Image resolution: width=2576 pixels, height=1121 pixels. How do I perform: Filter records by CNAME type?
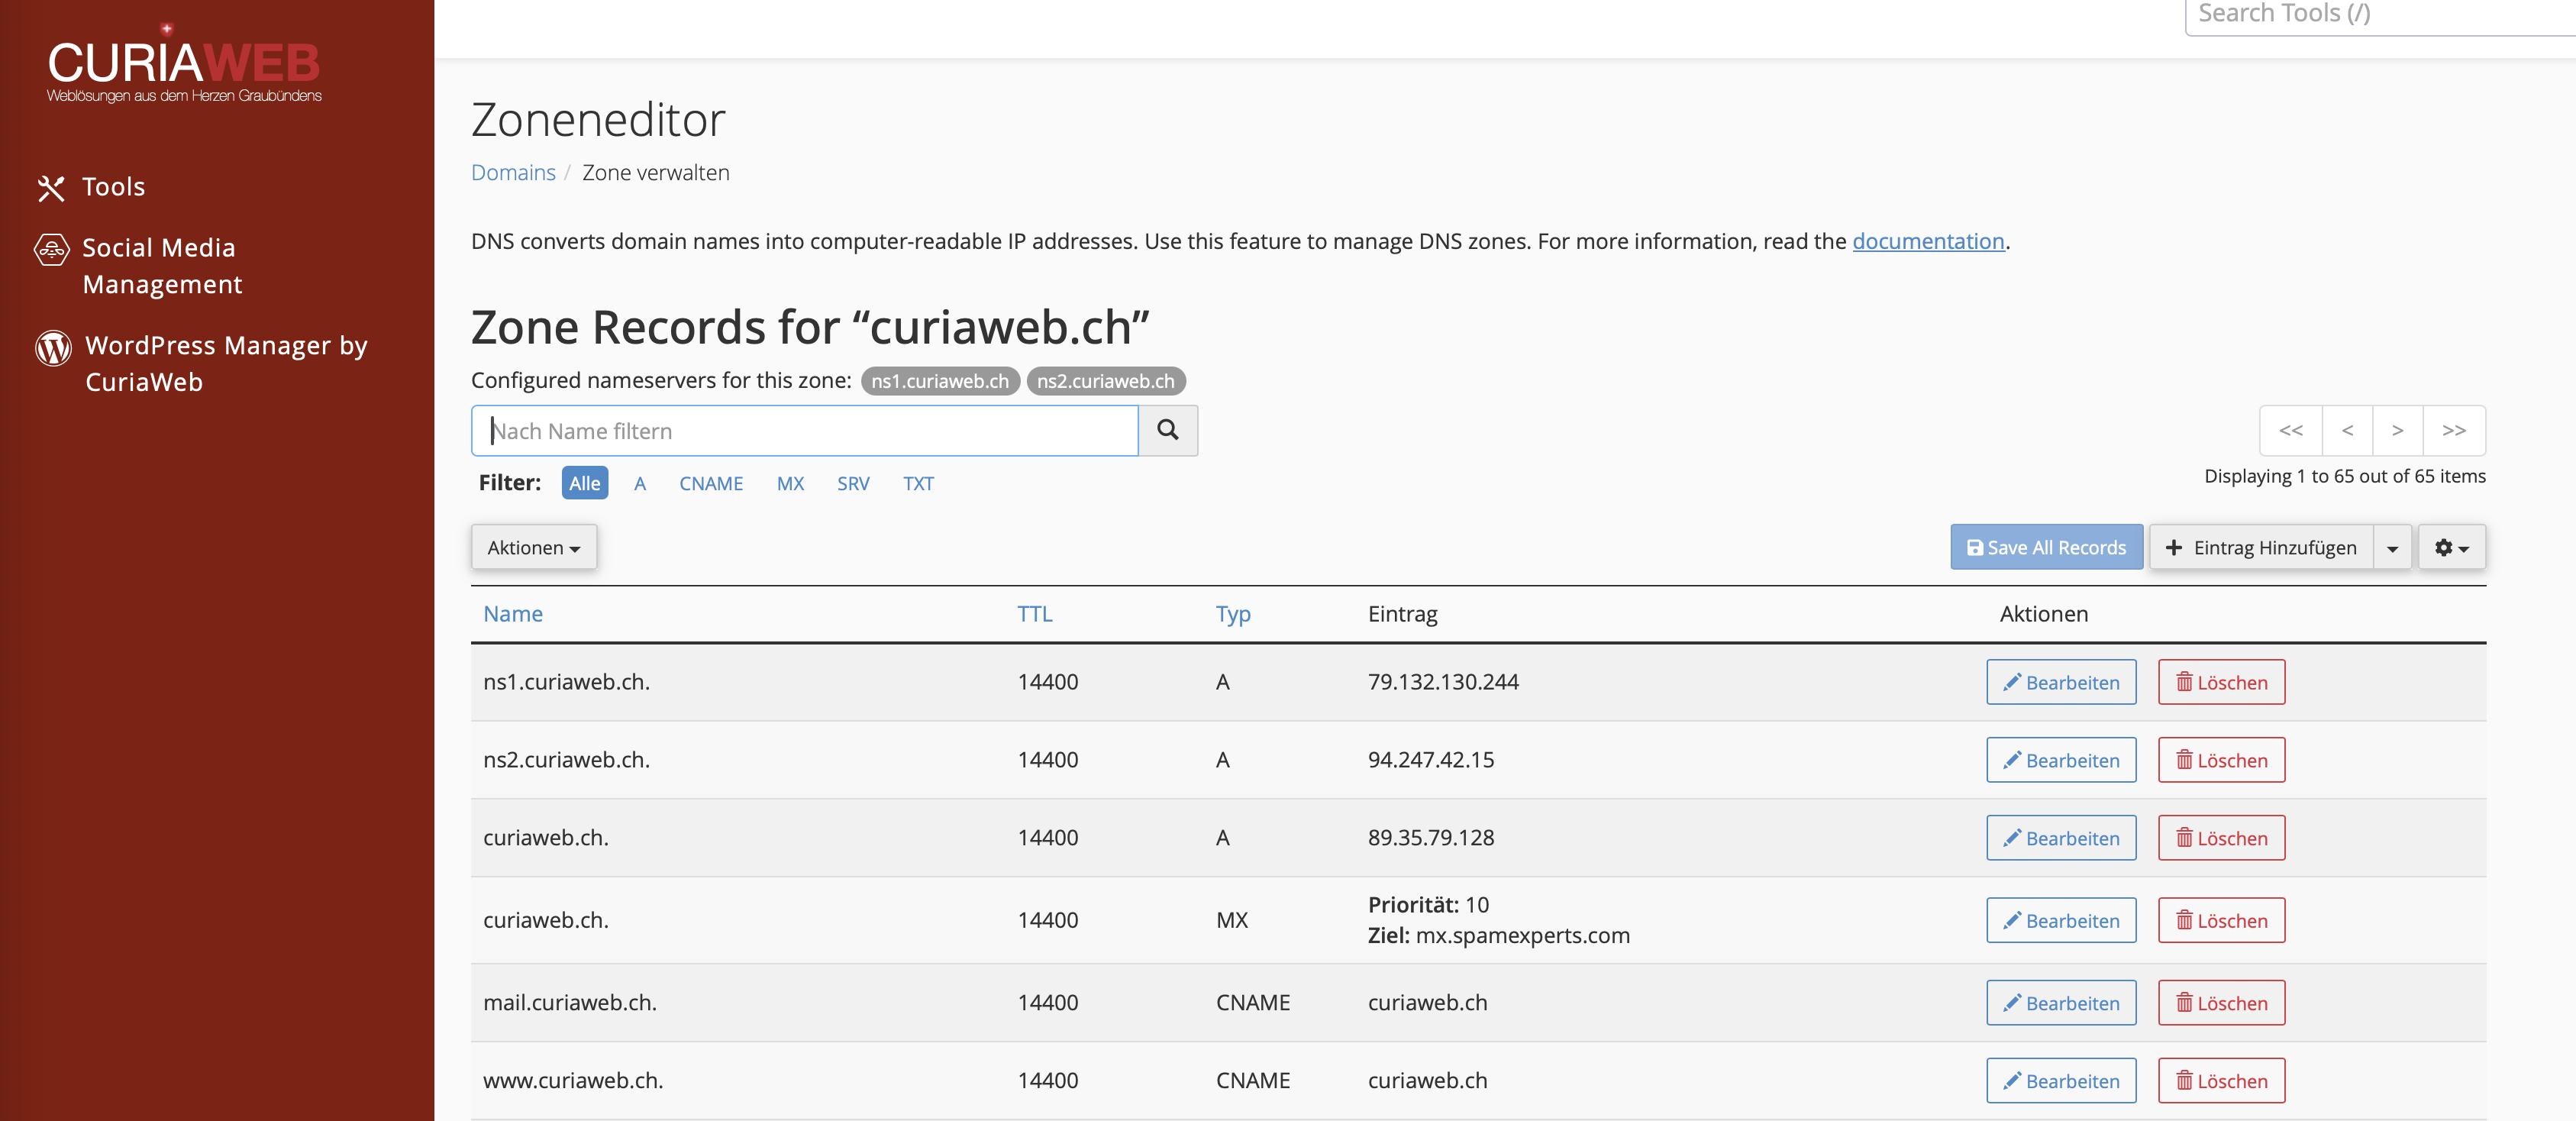tap(711, 483)
